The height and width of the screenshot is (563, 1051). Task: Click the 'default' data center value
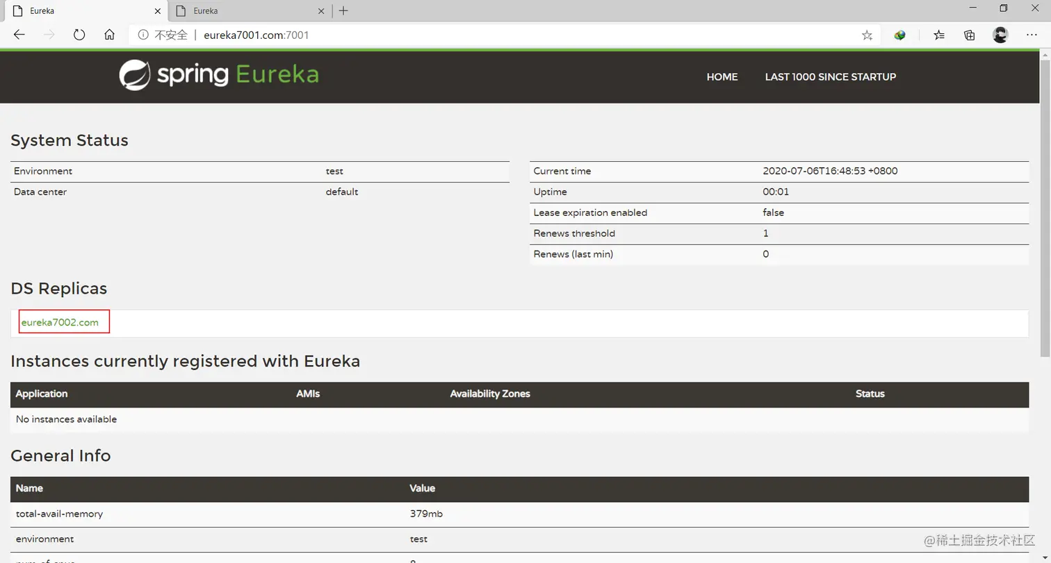342,192
